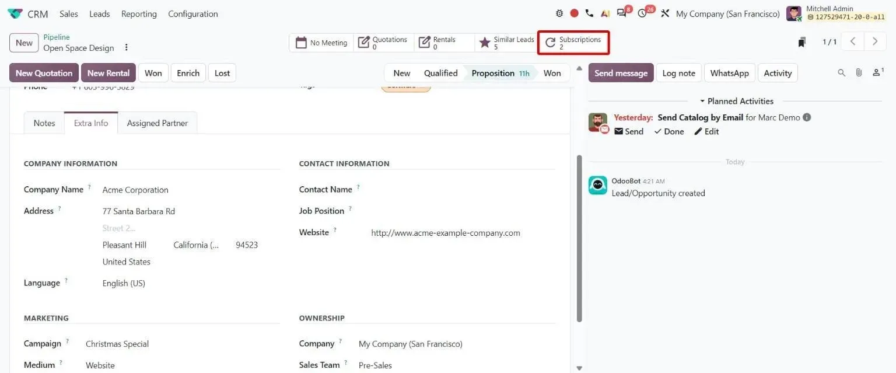Open the AI assistant icon in the top bar
The width and height of the screenshot is (896, 373).
click(x=605, y=13)
